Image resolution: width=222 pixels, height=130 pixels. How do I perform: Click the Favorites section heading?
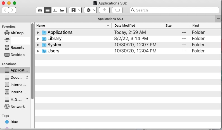(9, 27)
